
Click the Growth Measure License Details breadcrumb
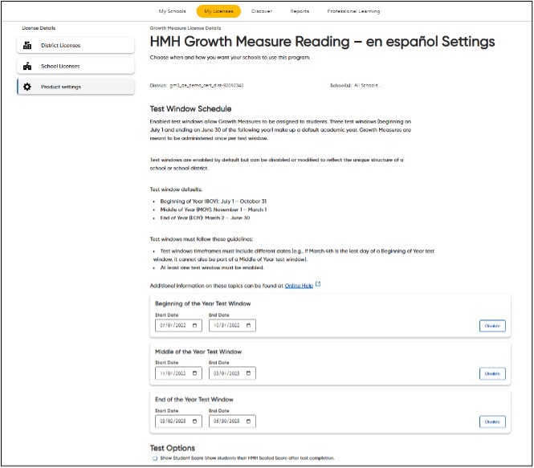click(185, 28)
